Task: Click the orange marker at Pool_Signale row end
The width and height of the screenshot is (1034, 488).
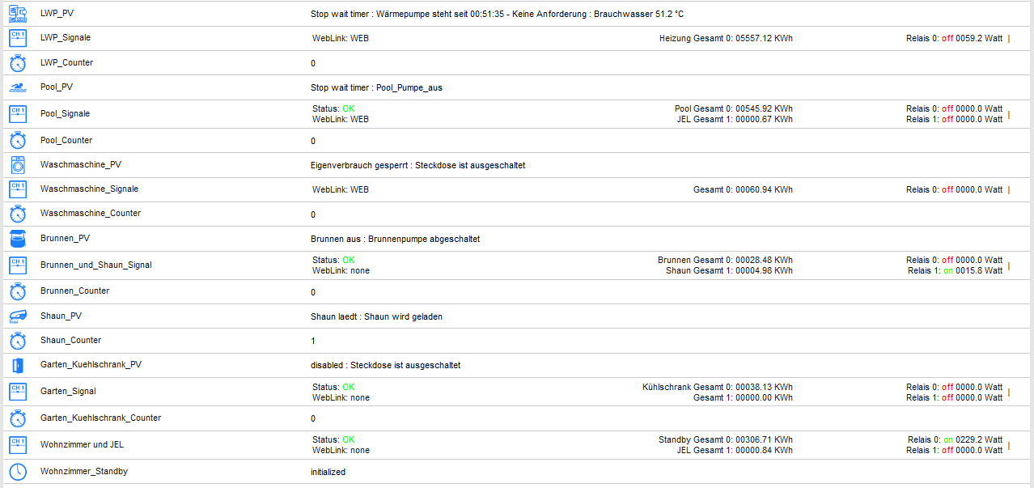Action: click(x=1009, y=114)
